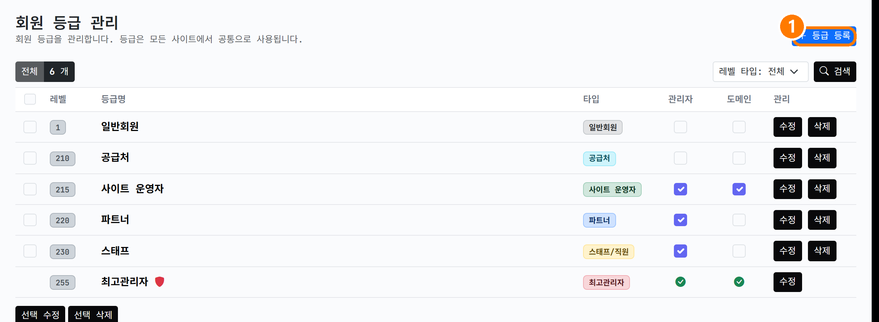Screen dimensions: 879x322
Task: Click the 등급 등록 button
Action: coord(824,36)
